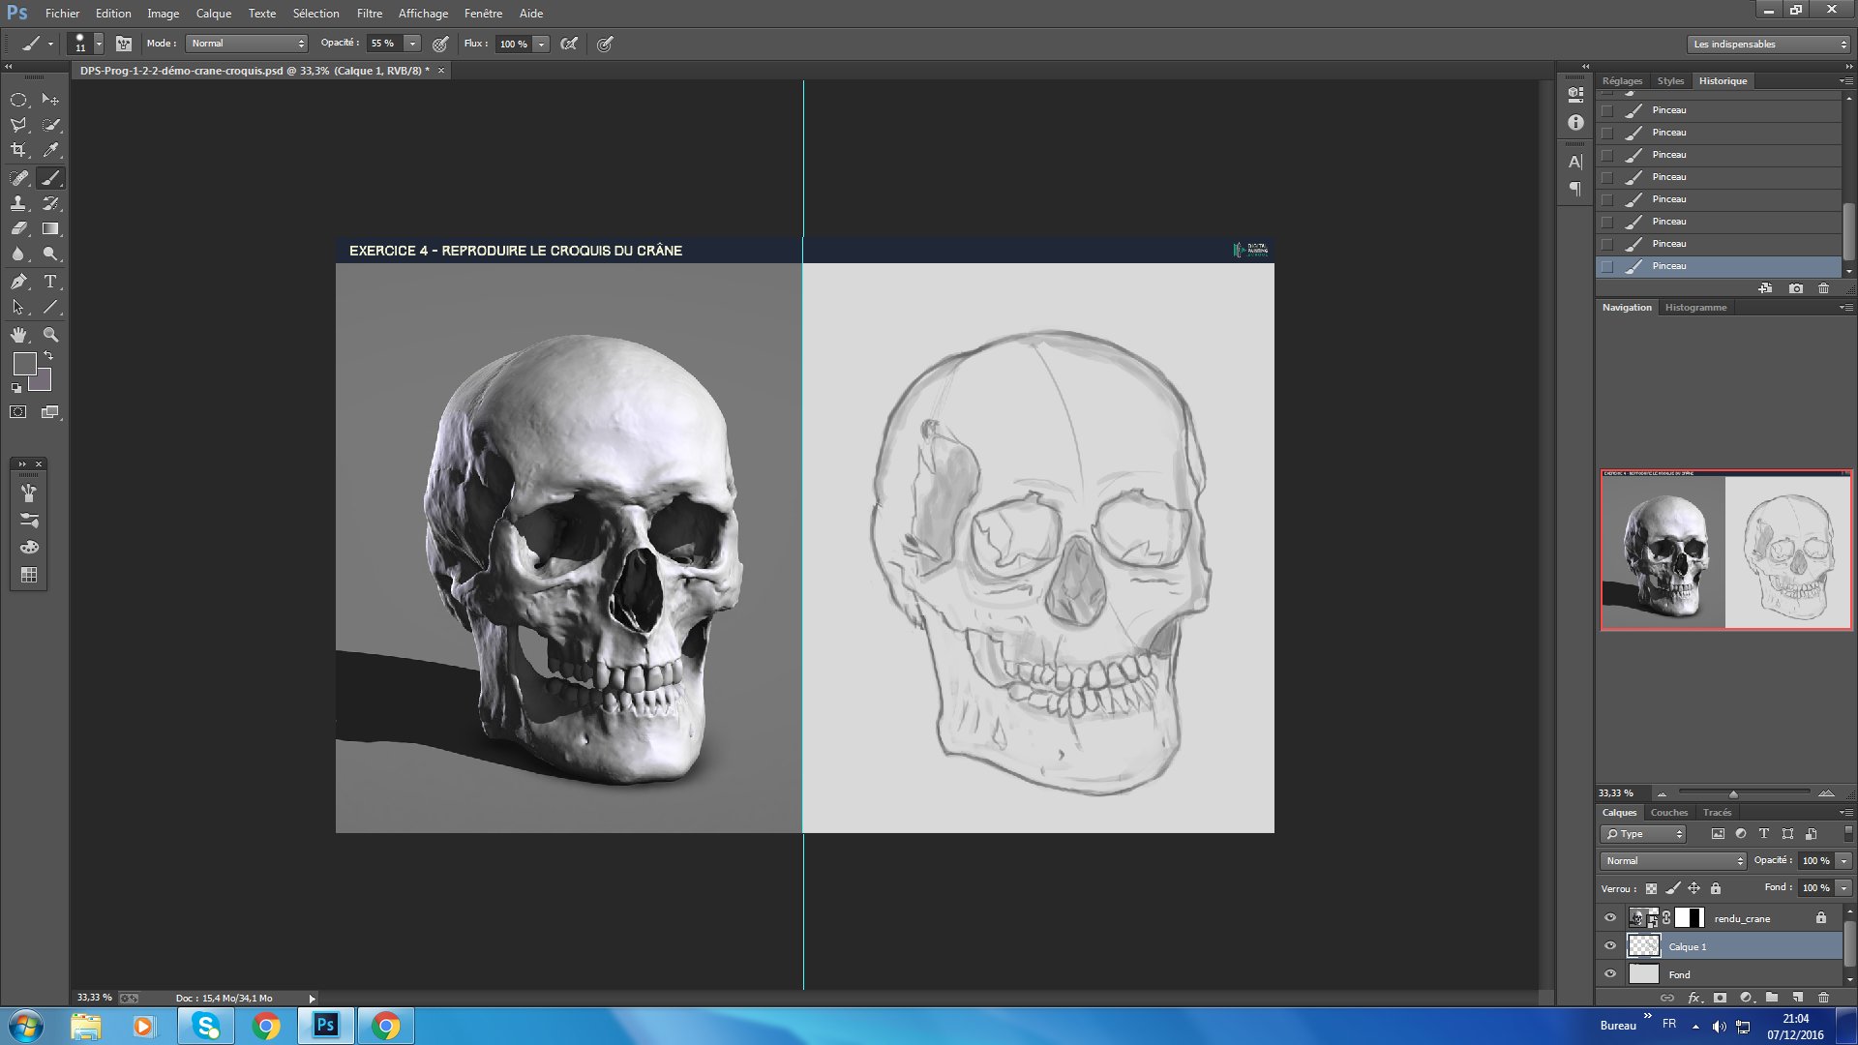Select the Pen tool
This screenshot has width=1858, height=1045.
[18, 282]
